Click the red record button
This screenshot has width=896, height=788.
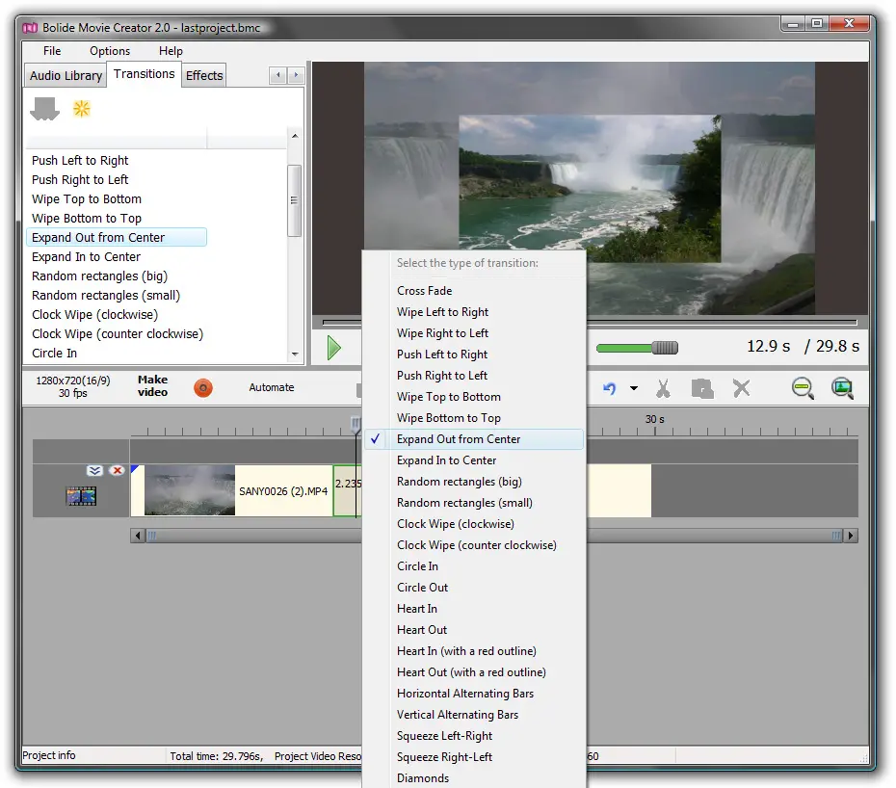202,387
